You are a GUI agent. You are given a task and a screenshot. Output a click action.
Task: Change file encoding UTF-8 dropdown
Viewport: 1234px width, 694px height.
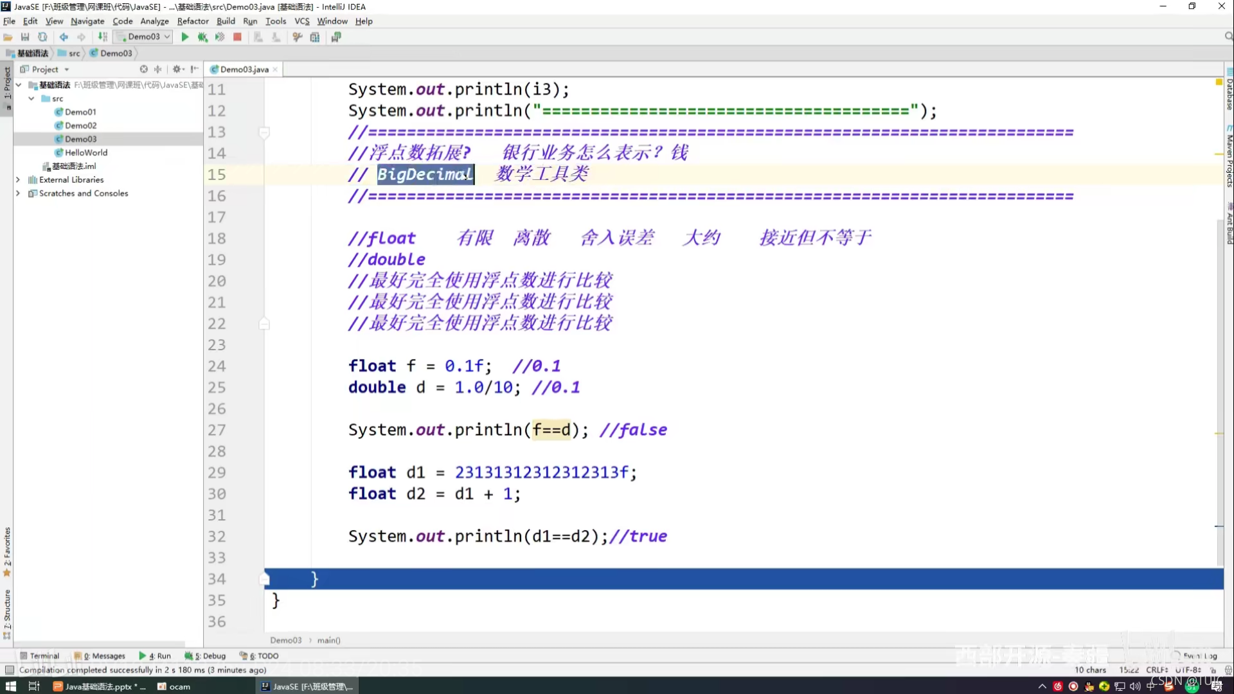(x=1188, y=670)
